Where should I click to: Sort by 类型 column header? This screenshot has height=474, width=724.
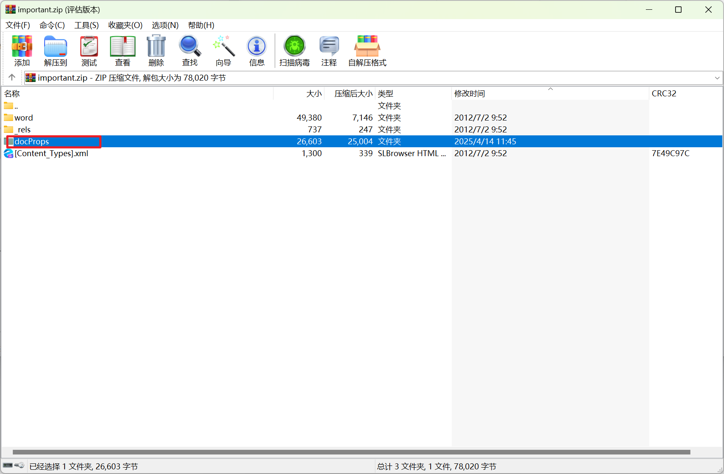click(x=414, y=93)
